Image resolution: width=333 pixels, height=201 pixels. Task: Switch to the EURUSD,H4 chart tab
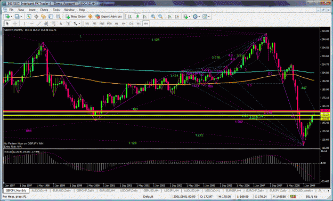pyautogui.click(x=107, y=190)
